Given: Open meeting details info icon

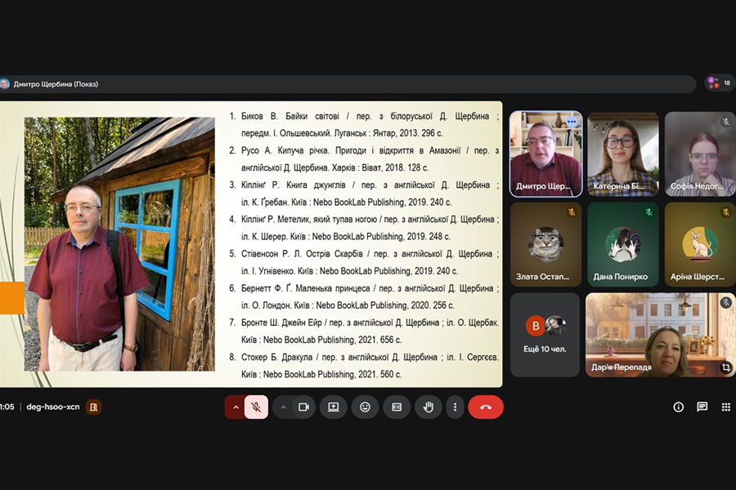Looking at the screenshot, I should point(678,407).
